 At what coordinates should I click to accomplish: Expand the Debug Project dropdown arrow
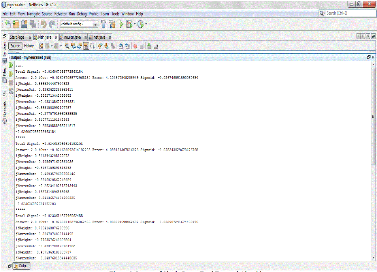pos(134,24)
